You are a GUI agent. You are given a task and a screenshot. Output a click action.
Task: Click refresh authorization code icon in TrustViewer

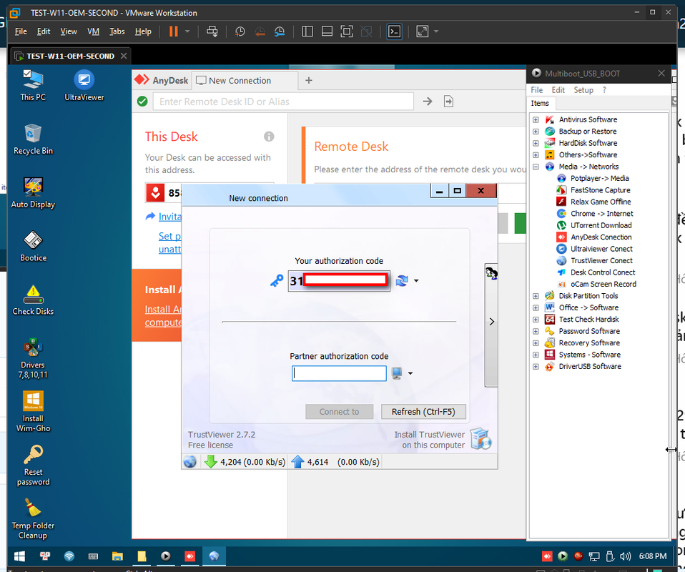click(x=402, y=280)
